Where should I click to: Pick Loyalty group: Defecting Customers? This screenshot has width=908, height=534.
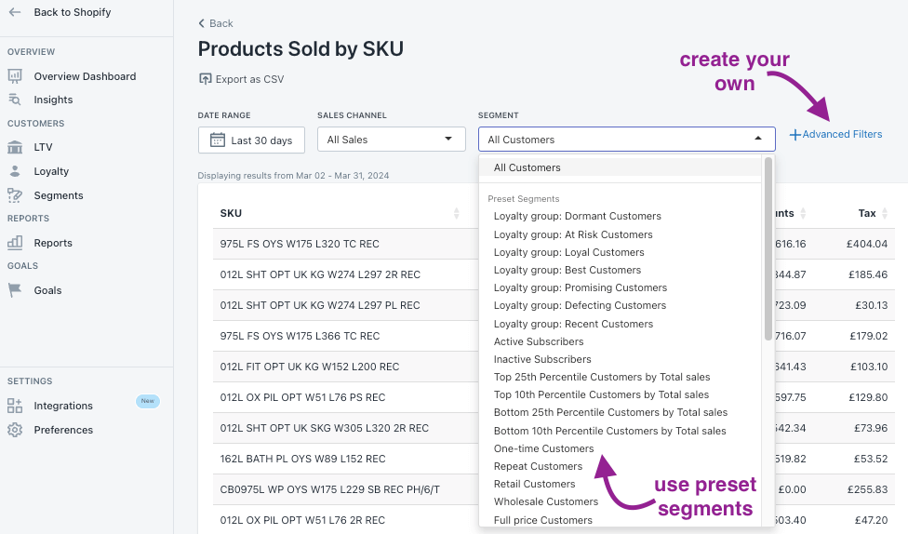tap(580, 305)
